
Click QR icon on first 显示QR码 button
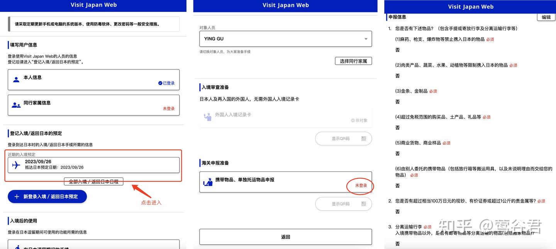363,139
